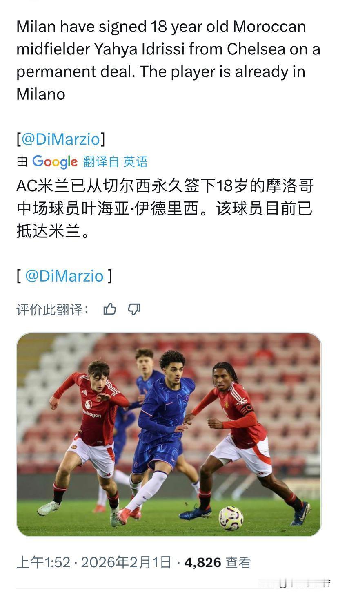Tap the 由 text before Google logo
This screenshot has height=595, width=338.
pyautogui.click(x=22, y=162)
